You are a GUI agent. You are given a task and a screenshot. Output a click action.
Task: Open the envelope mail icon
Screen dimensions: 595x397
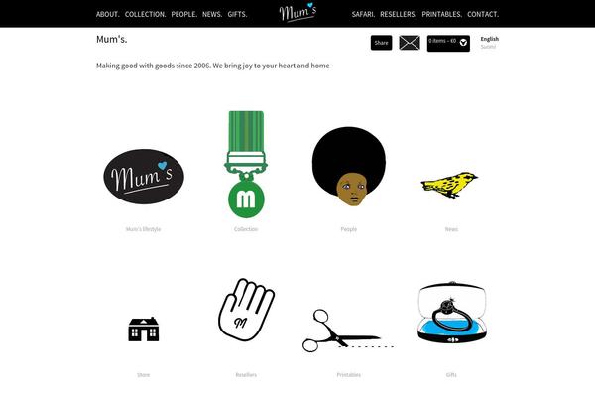point(410,43)
